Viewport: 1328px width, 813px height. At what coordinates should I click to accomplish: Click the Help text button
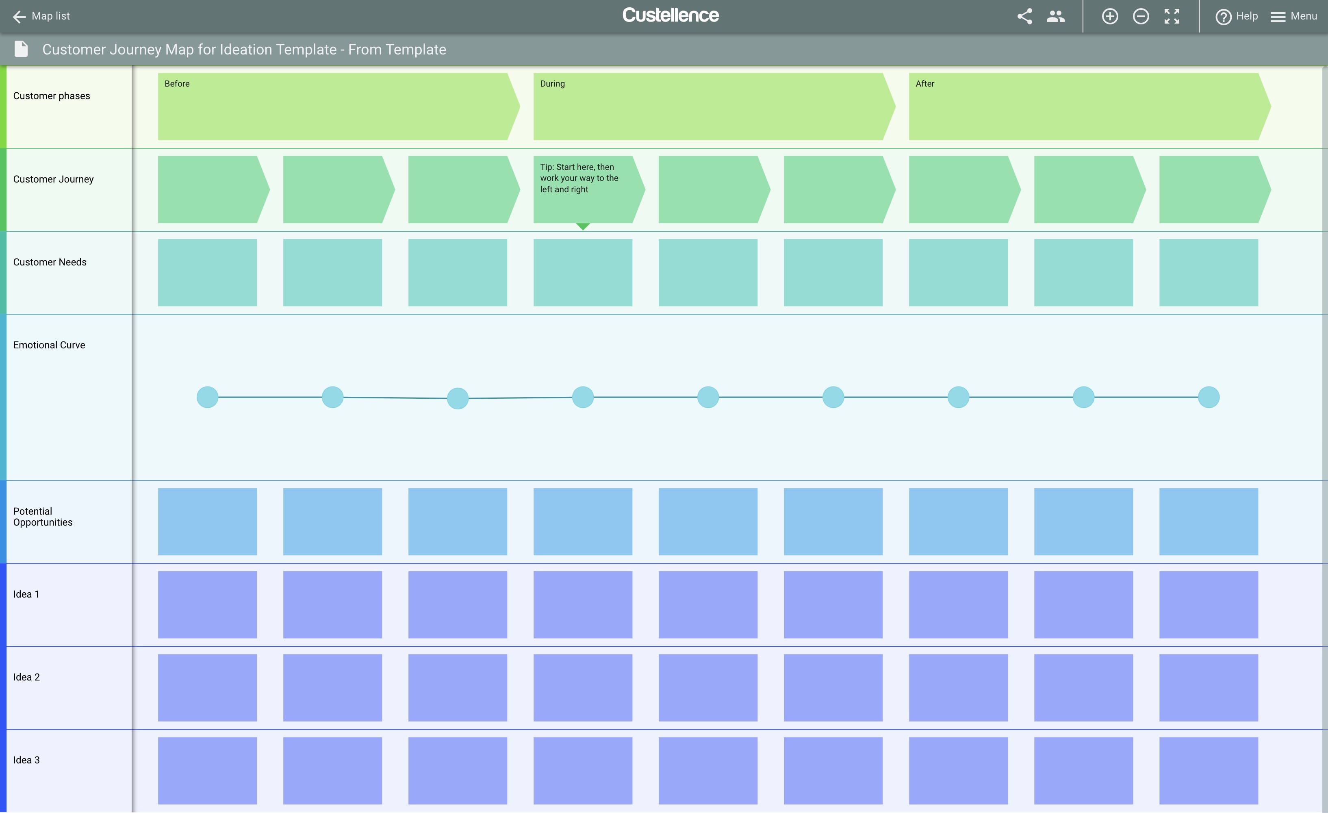[1246, 15]
